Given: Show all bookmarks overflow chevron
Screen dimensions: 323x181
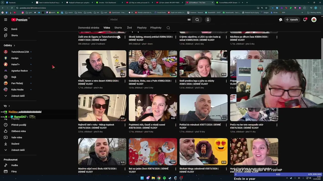Looking at the screenshot, I should [x=302, y=12].
